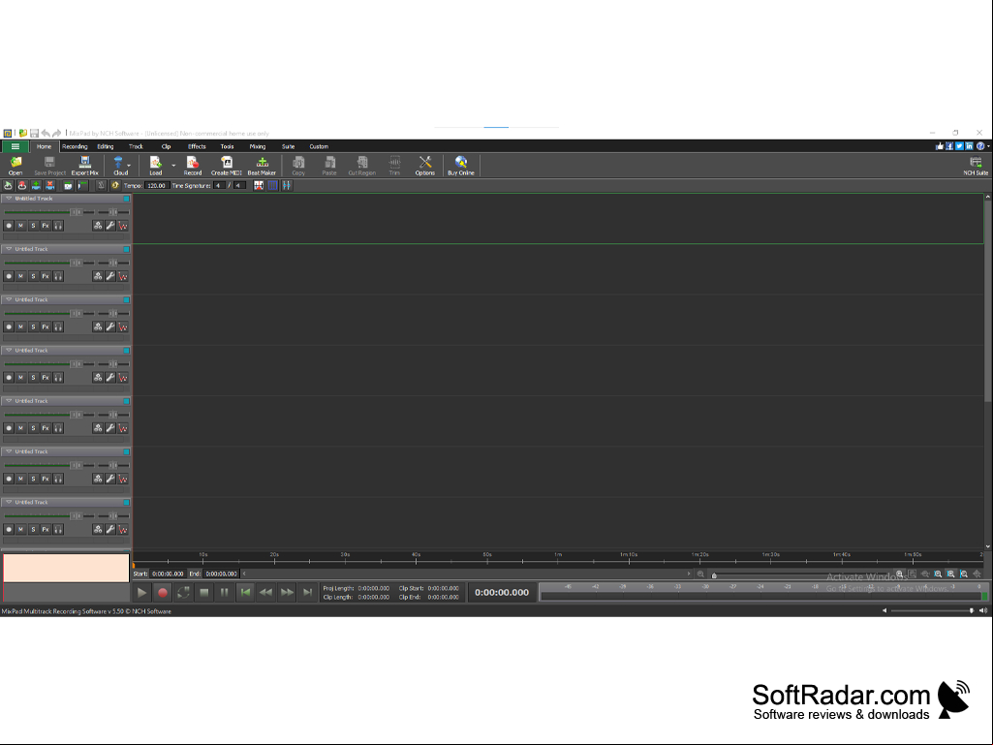
Task: Arm recording on the first Untitled Track
Action: tap(9, 226)
